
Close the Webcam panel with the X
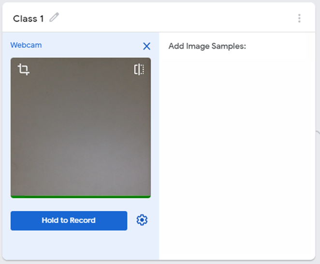point(146,46)
